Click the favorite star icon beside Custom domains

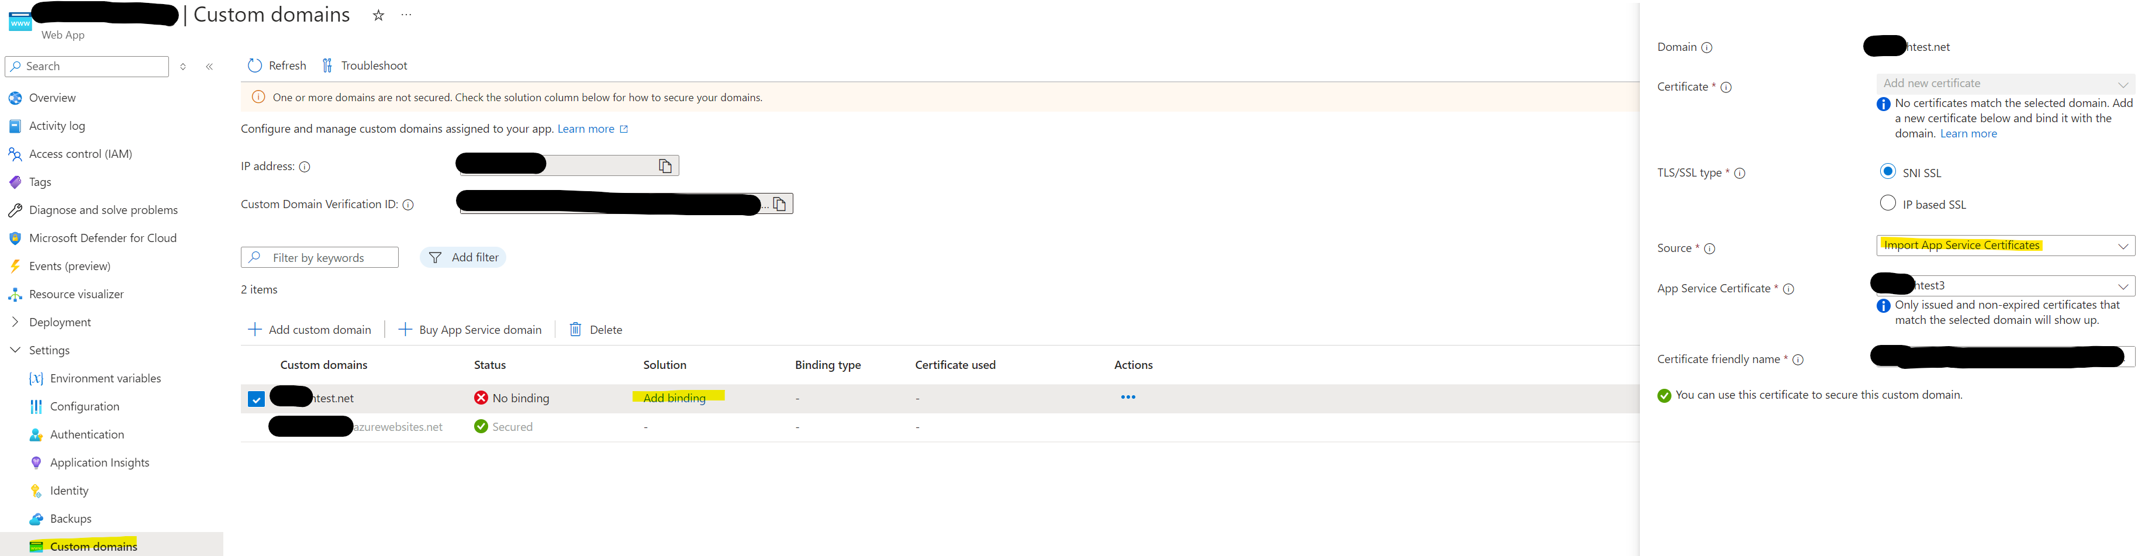pyautogui.click(x=378, y=15)
